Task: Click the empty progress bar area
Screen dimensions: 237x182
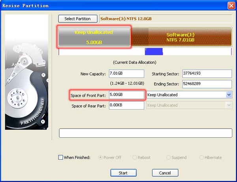Action: pyautogui.click(x=145, y=133)
